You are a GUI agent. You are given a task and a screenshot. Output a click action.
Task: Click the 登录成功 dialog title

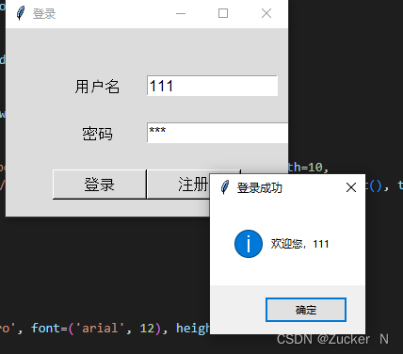pyautogui.click(x=260, y=188)
